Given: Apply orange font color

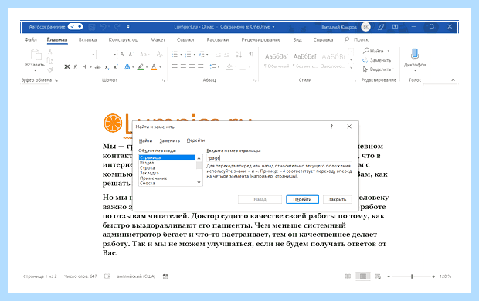Looking at the screenshot, I should [x=154, y=67].
